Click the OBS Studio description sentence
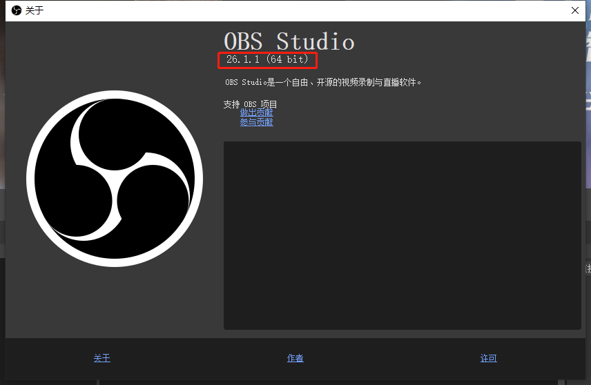Viewport: 591px width, 385px height. point(323,82)
